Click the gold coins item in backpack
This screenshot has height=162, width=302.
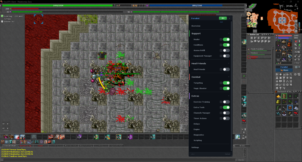[x=278, y=96]
